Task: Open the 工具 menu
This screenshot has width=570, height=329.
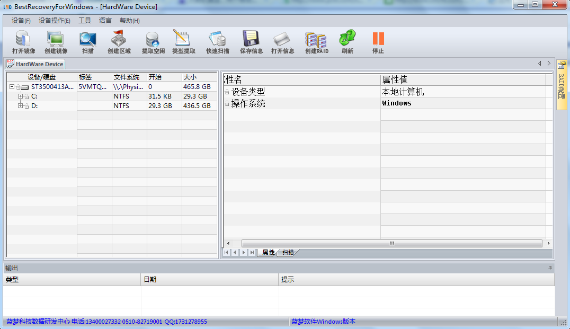Action: click(x=85, y=21)
